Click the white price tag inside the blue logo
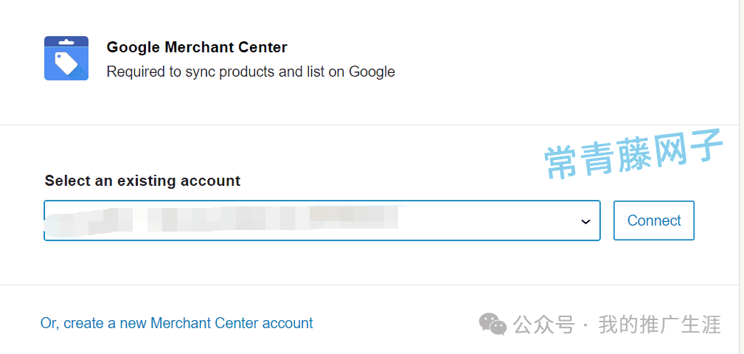Image resolution: width=744 pixels, height=354 pixels. (x=66, y=63)
